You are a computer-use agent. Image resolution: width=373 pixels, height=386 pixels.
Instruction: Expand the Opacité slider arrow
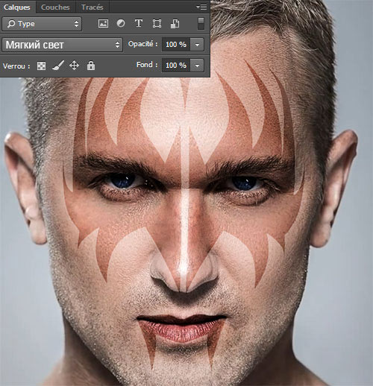pos(197,45)
